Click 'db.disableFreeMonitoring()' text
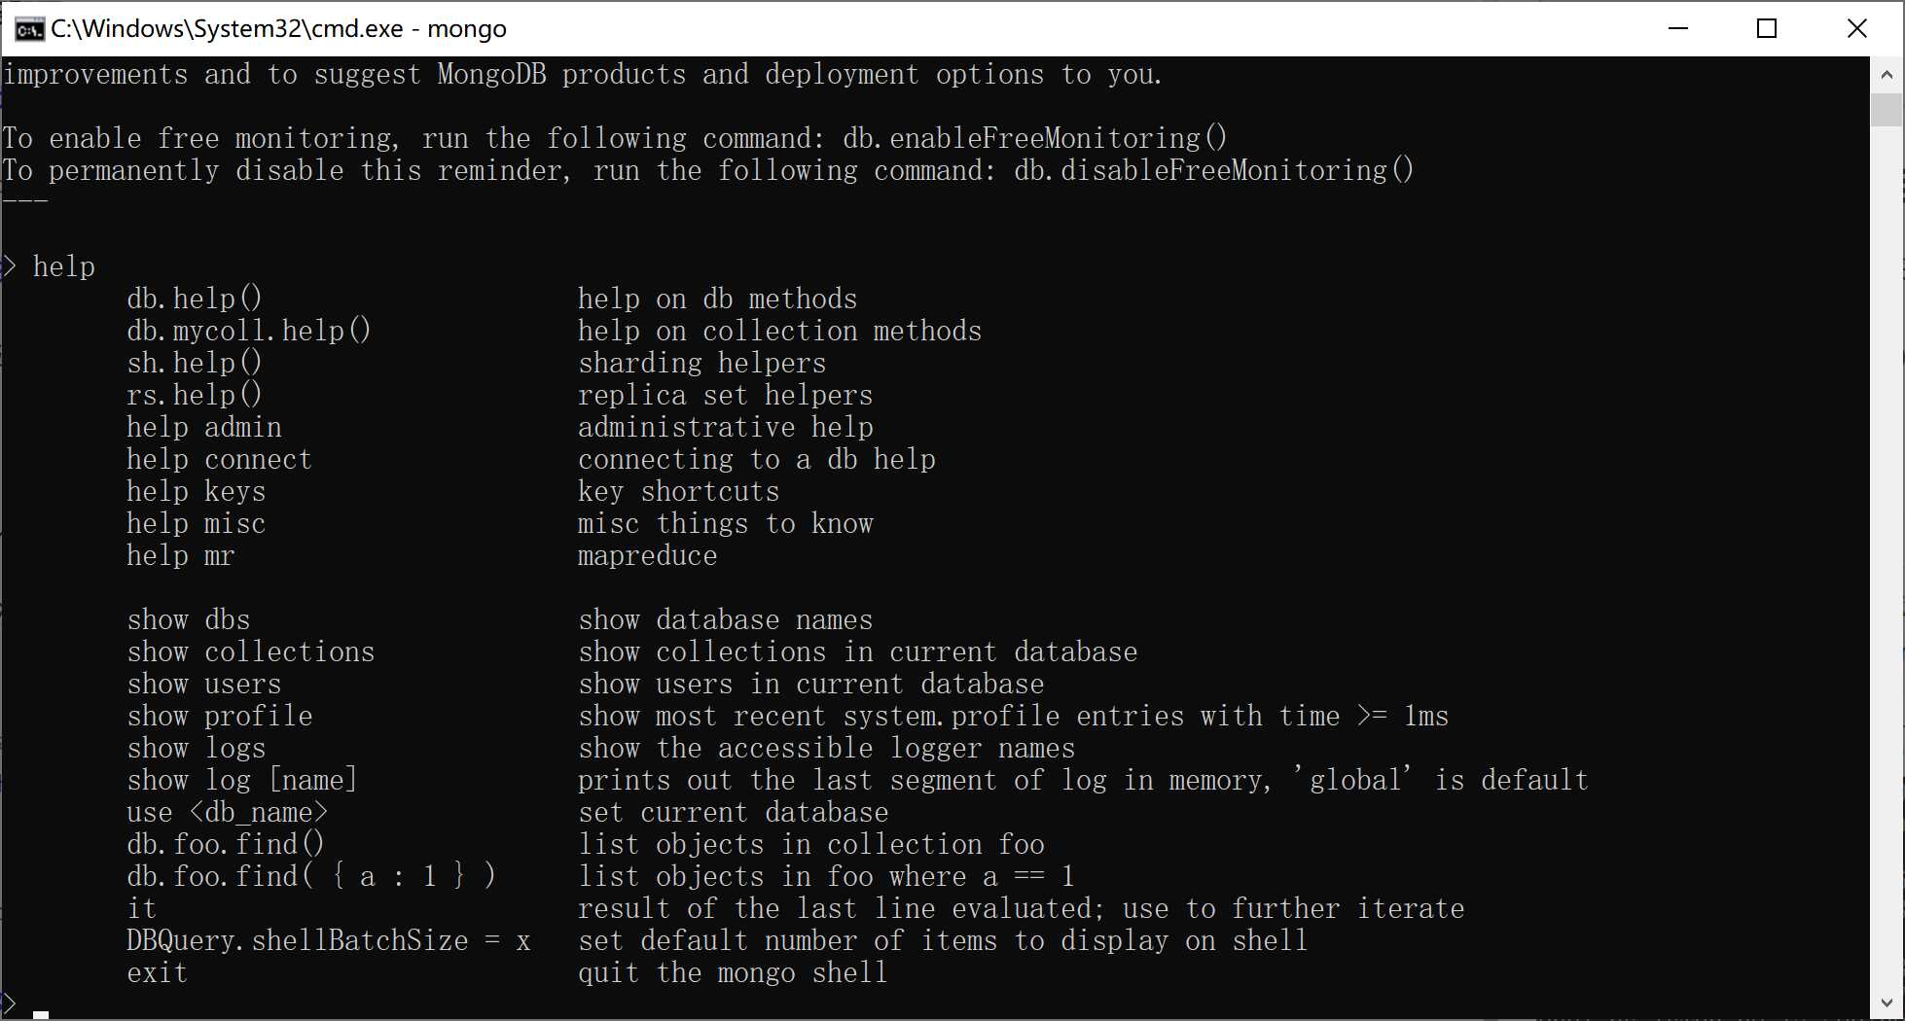The height and width of the screenshot is (1021, 1905). [x=1213, y=170]
